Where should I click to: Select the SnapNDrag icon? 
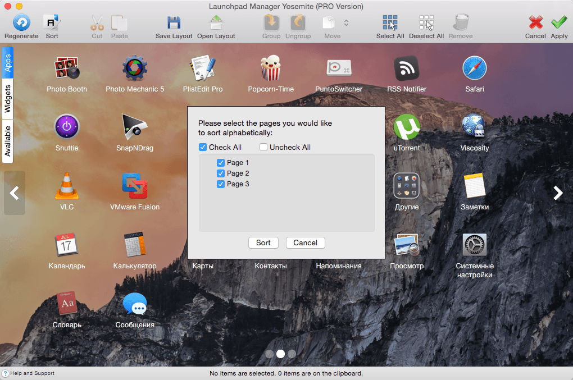pyautogui.click(x=135, y=127)
